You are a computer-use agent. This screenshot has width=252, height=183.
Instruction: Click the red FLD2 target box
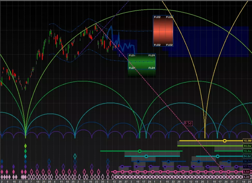pos(163,31)
